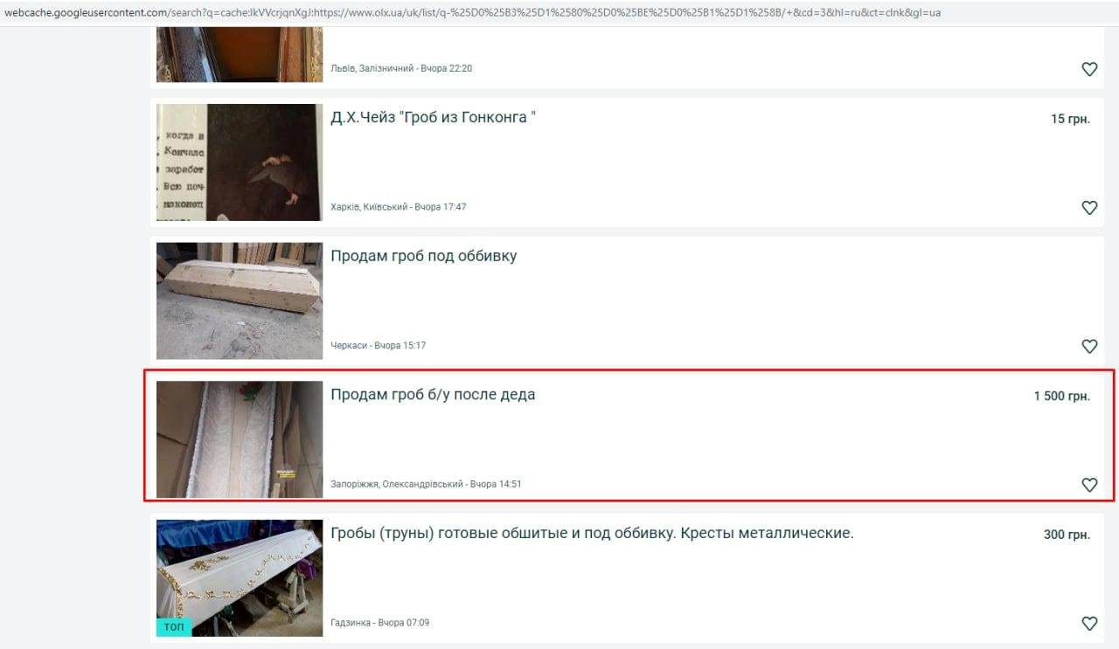
Task: Click heart on 'гроб б/у после деда' listing
Action: [x=1089, y=485]
